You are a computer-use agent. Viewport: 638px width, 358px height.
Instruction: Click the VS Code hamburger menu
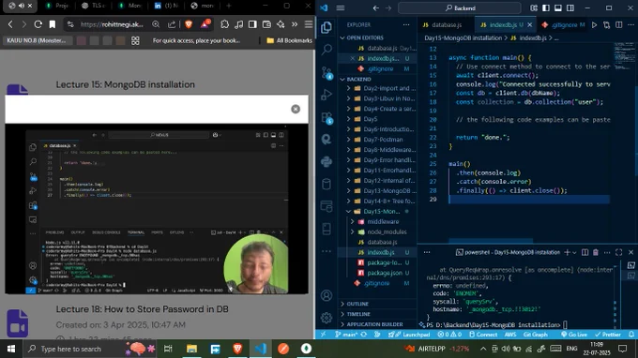pos(341,7)
